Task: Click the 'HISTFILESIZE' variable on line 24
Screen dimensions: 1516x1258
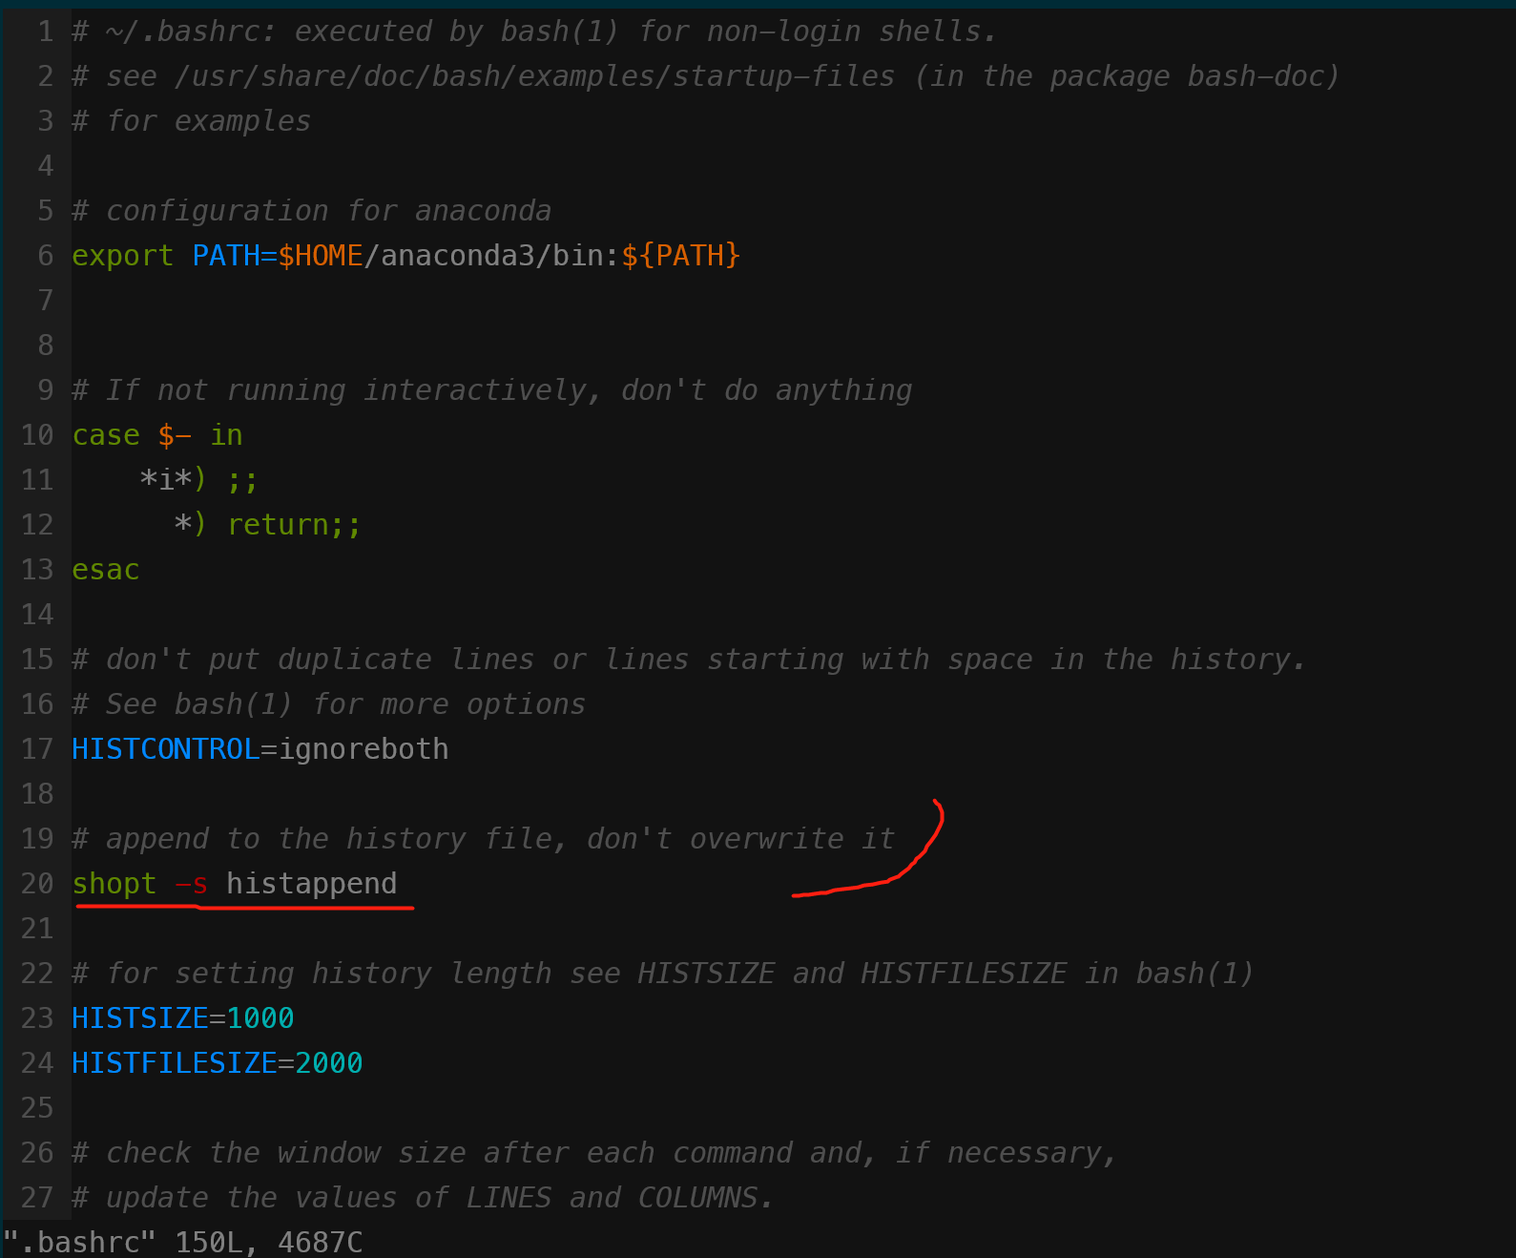Action: (175, 1063)
